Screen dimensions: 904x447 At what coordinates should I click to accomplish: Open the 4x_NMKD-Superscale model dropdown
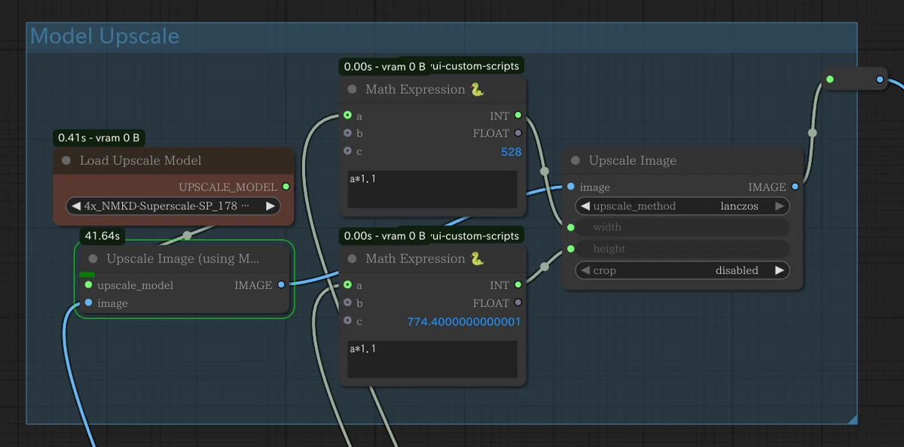173,205
